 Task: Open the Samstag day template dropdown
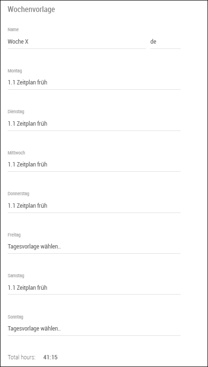(94, 288)
